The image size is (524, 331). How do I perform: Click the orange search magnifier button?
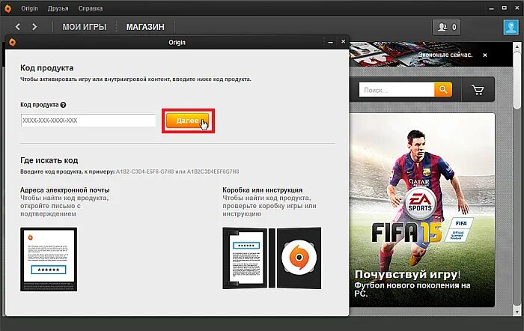point(443,90)
